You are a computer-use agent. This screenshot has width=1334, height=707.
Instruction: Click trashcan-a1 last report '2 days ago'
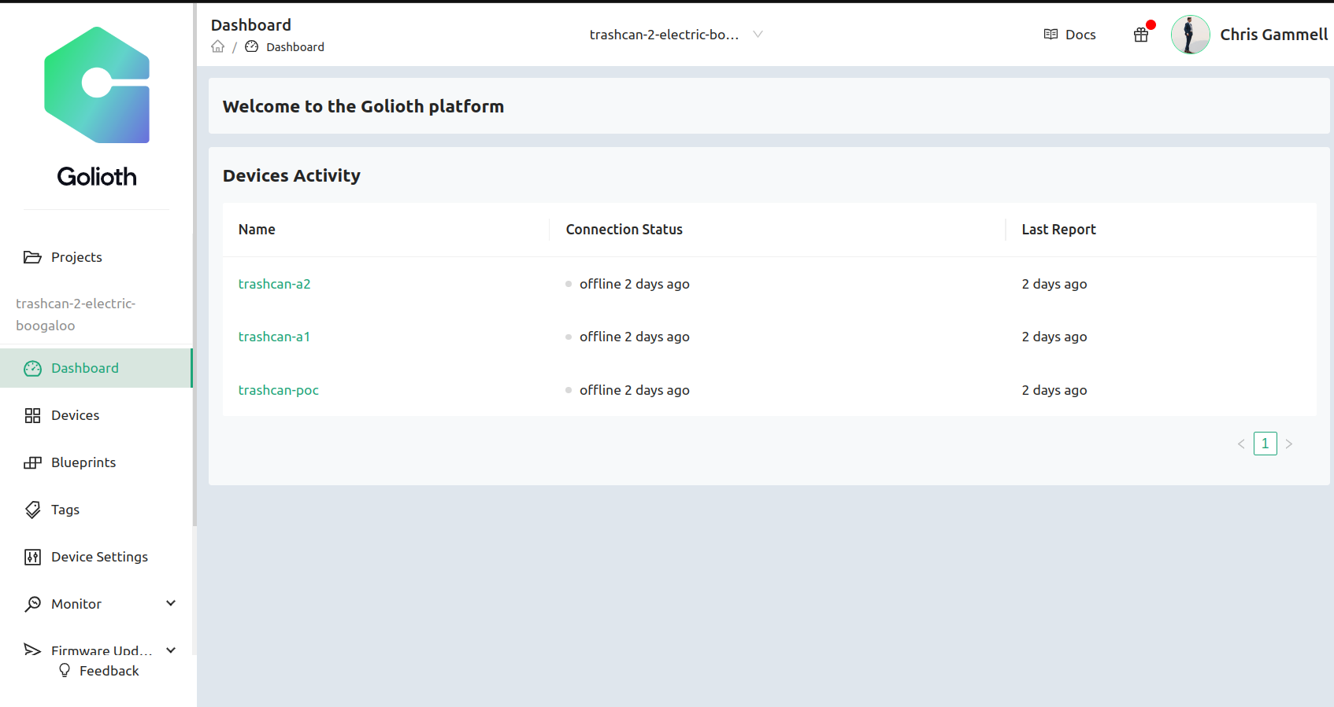tap(1054, 337)
